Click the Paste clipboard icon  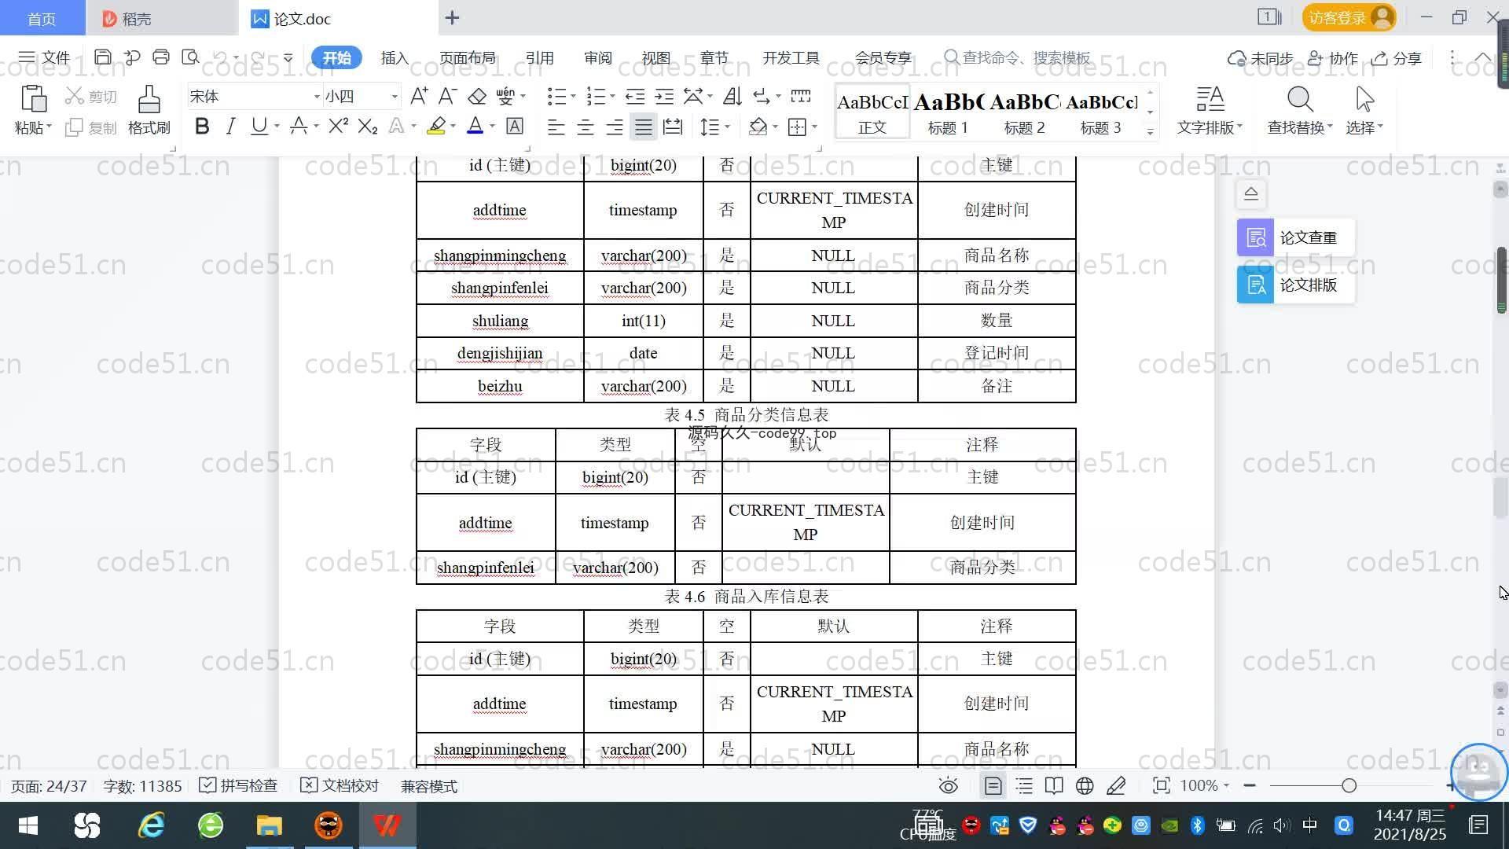click(33, 100)
